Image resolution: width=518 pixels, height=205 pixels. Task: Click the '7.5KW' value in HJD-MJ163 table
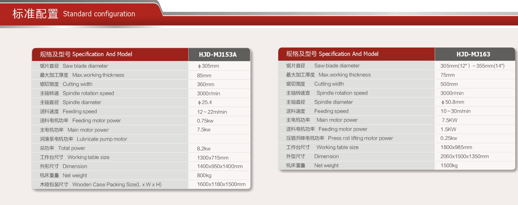tap(450, 120)
